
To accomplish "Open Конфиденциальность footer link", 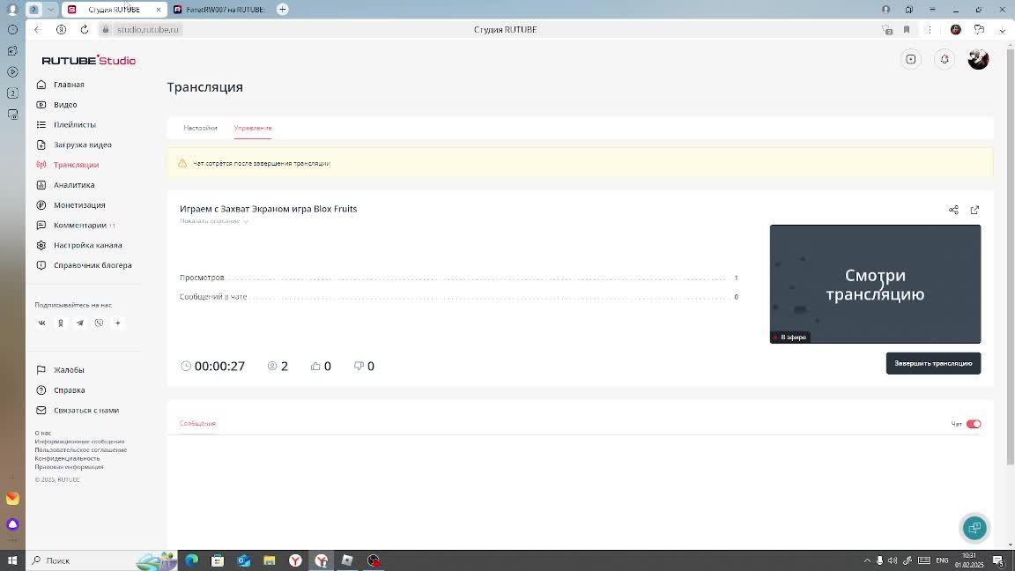I will [67, 458].
